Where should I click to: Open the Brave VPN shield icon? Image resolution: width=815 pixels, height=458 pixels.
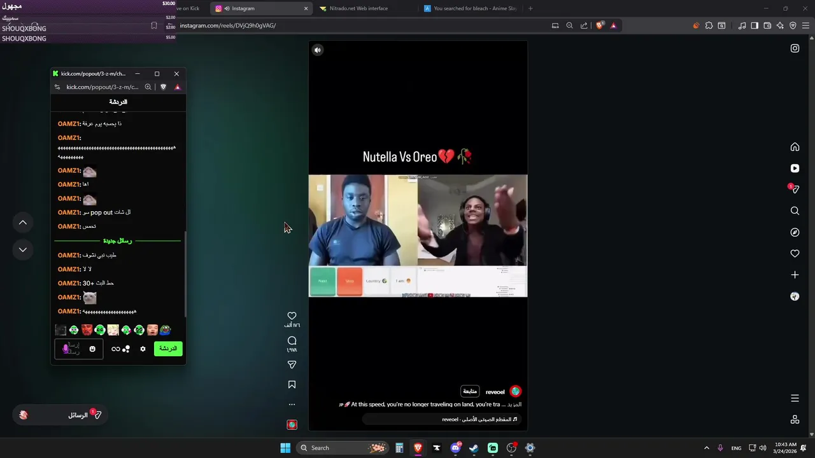[x=793, y=25]
